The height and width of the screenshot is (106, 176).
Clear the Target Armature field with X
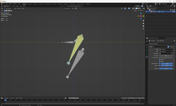point(172,49)
